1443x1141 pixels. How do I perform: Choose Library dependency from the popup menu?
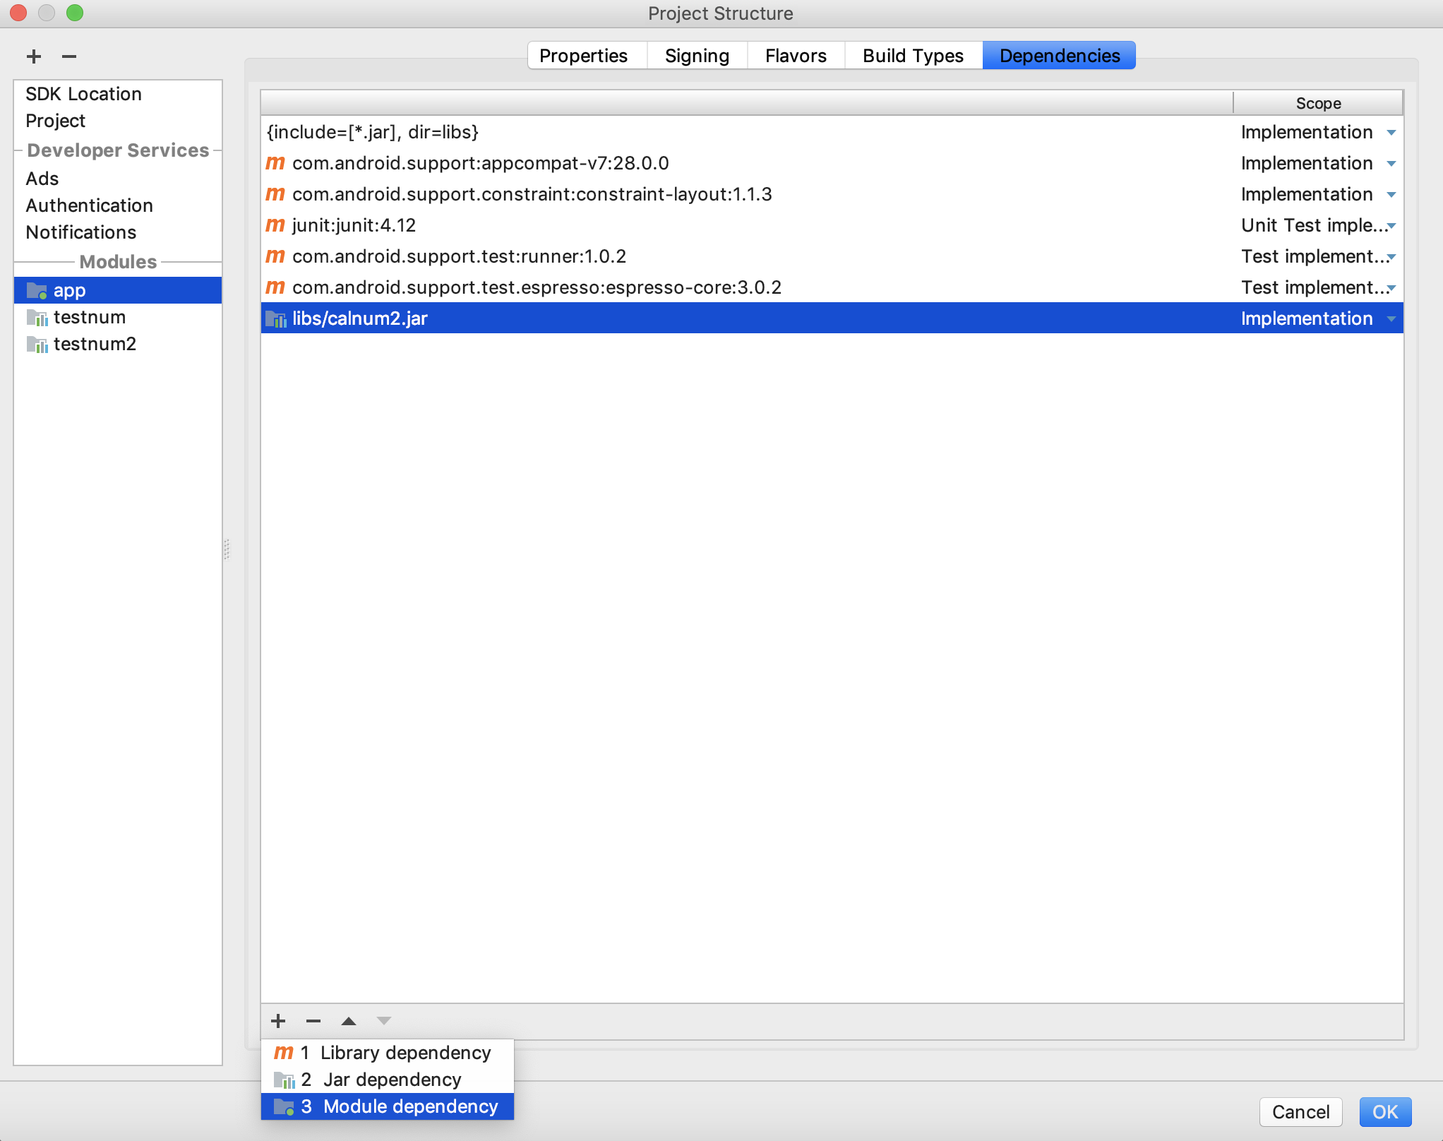tap(388, 1053)
